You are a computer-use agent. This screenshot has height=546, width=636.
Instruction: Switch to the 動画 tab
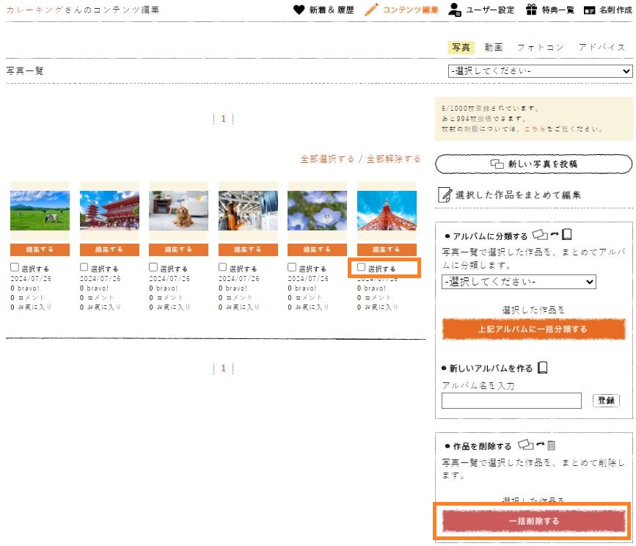(494, 47)
